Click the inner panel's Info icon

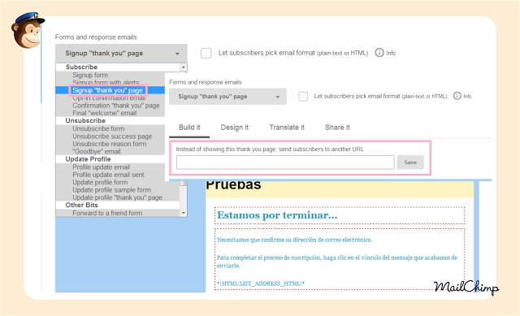[457, 96]
